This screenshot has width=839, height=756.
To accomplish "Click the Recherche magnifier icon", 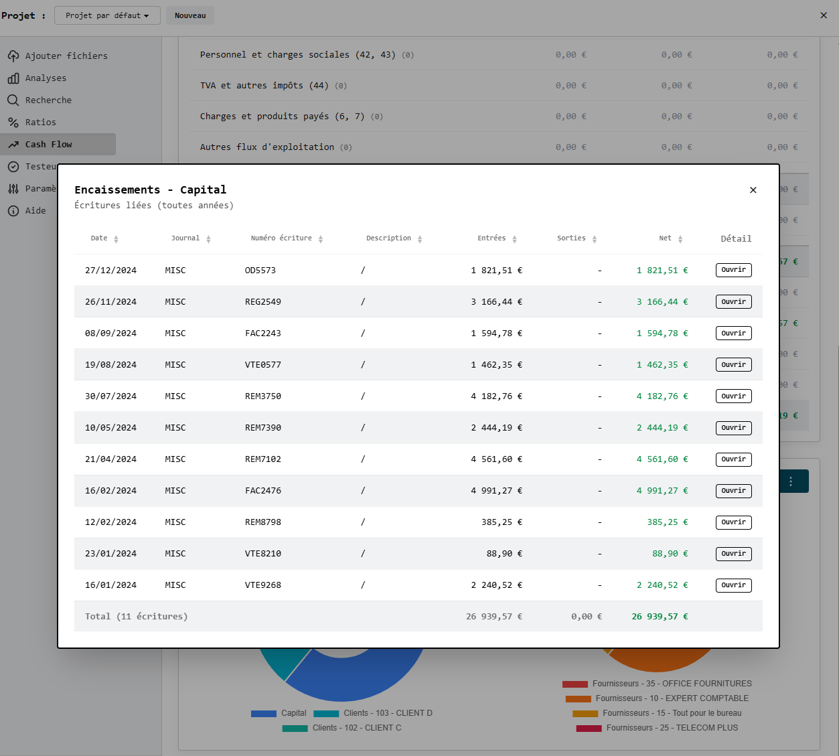I will 13,100.
